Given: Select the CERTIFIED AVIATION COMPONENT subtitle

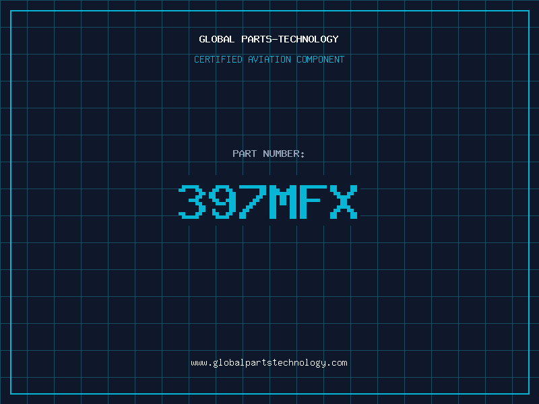Looking at the screenshot, I should coord(269,59).
